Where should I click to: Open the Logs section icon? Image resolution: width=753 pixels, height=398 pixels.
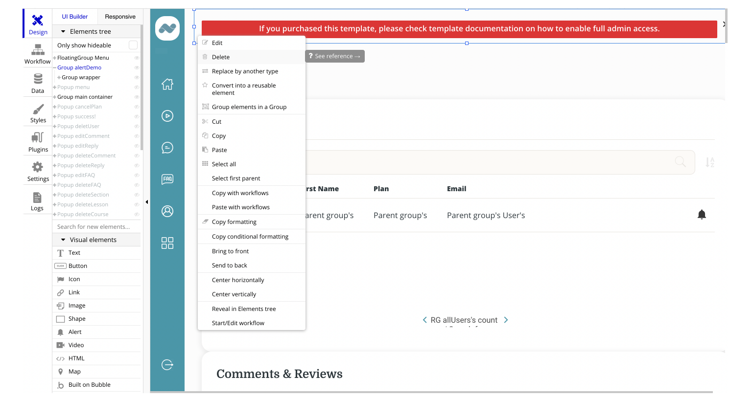click(x=37, y=197)
